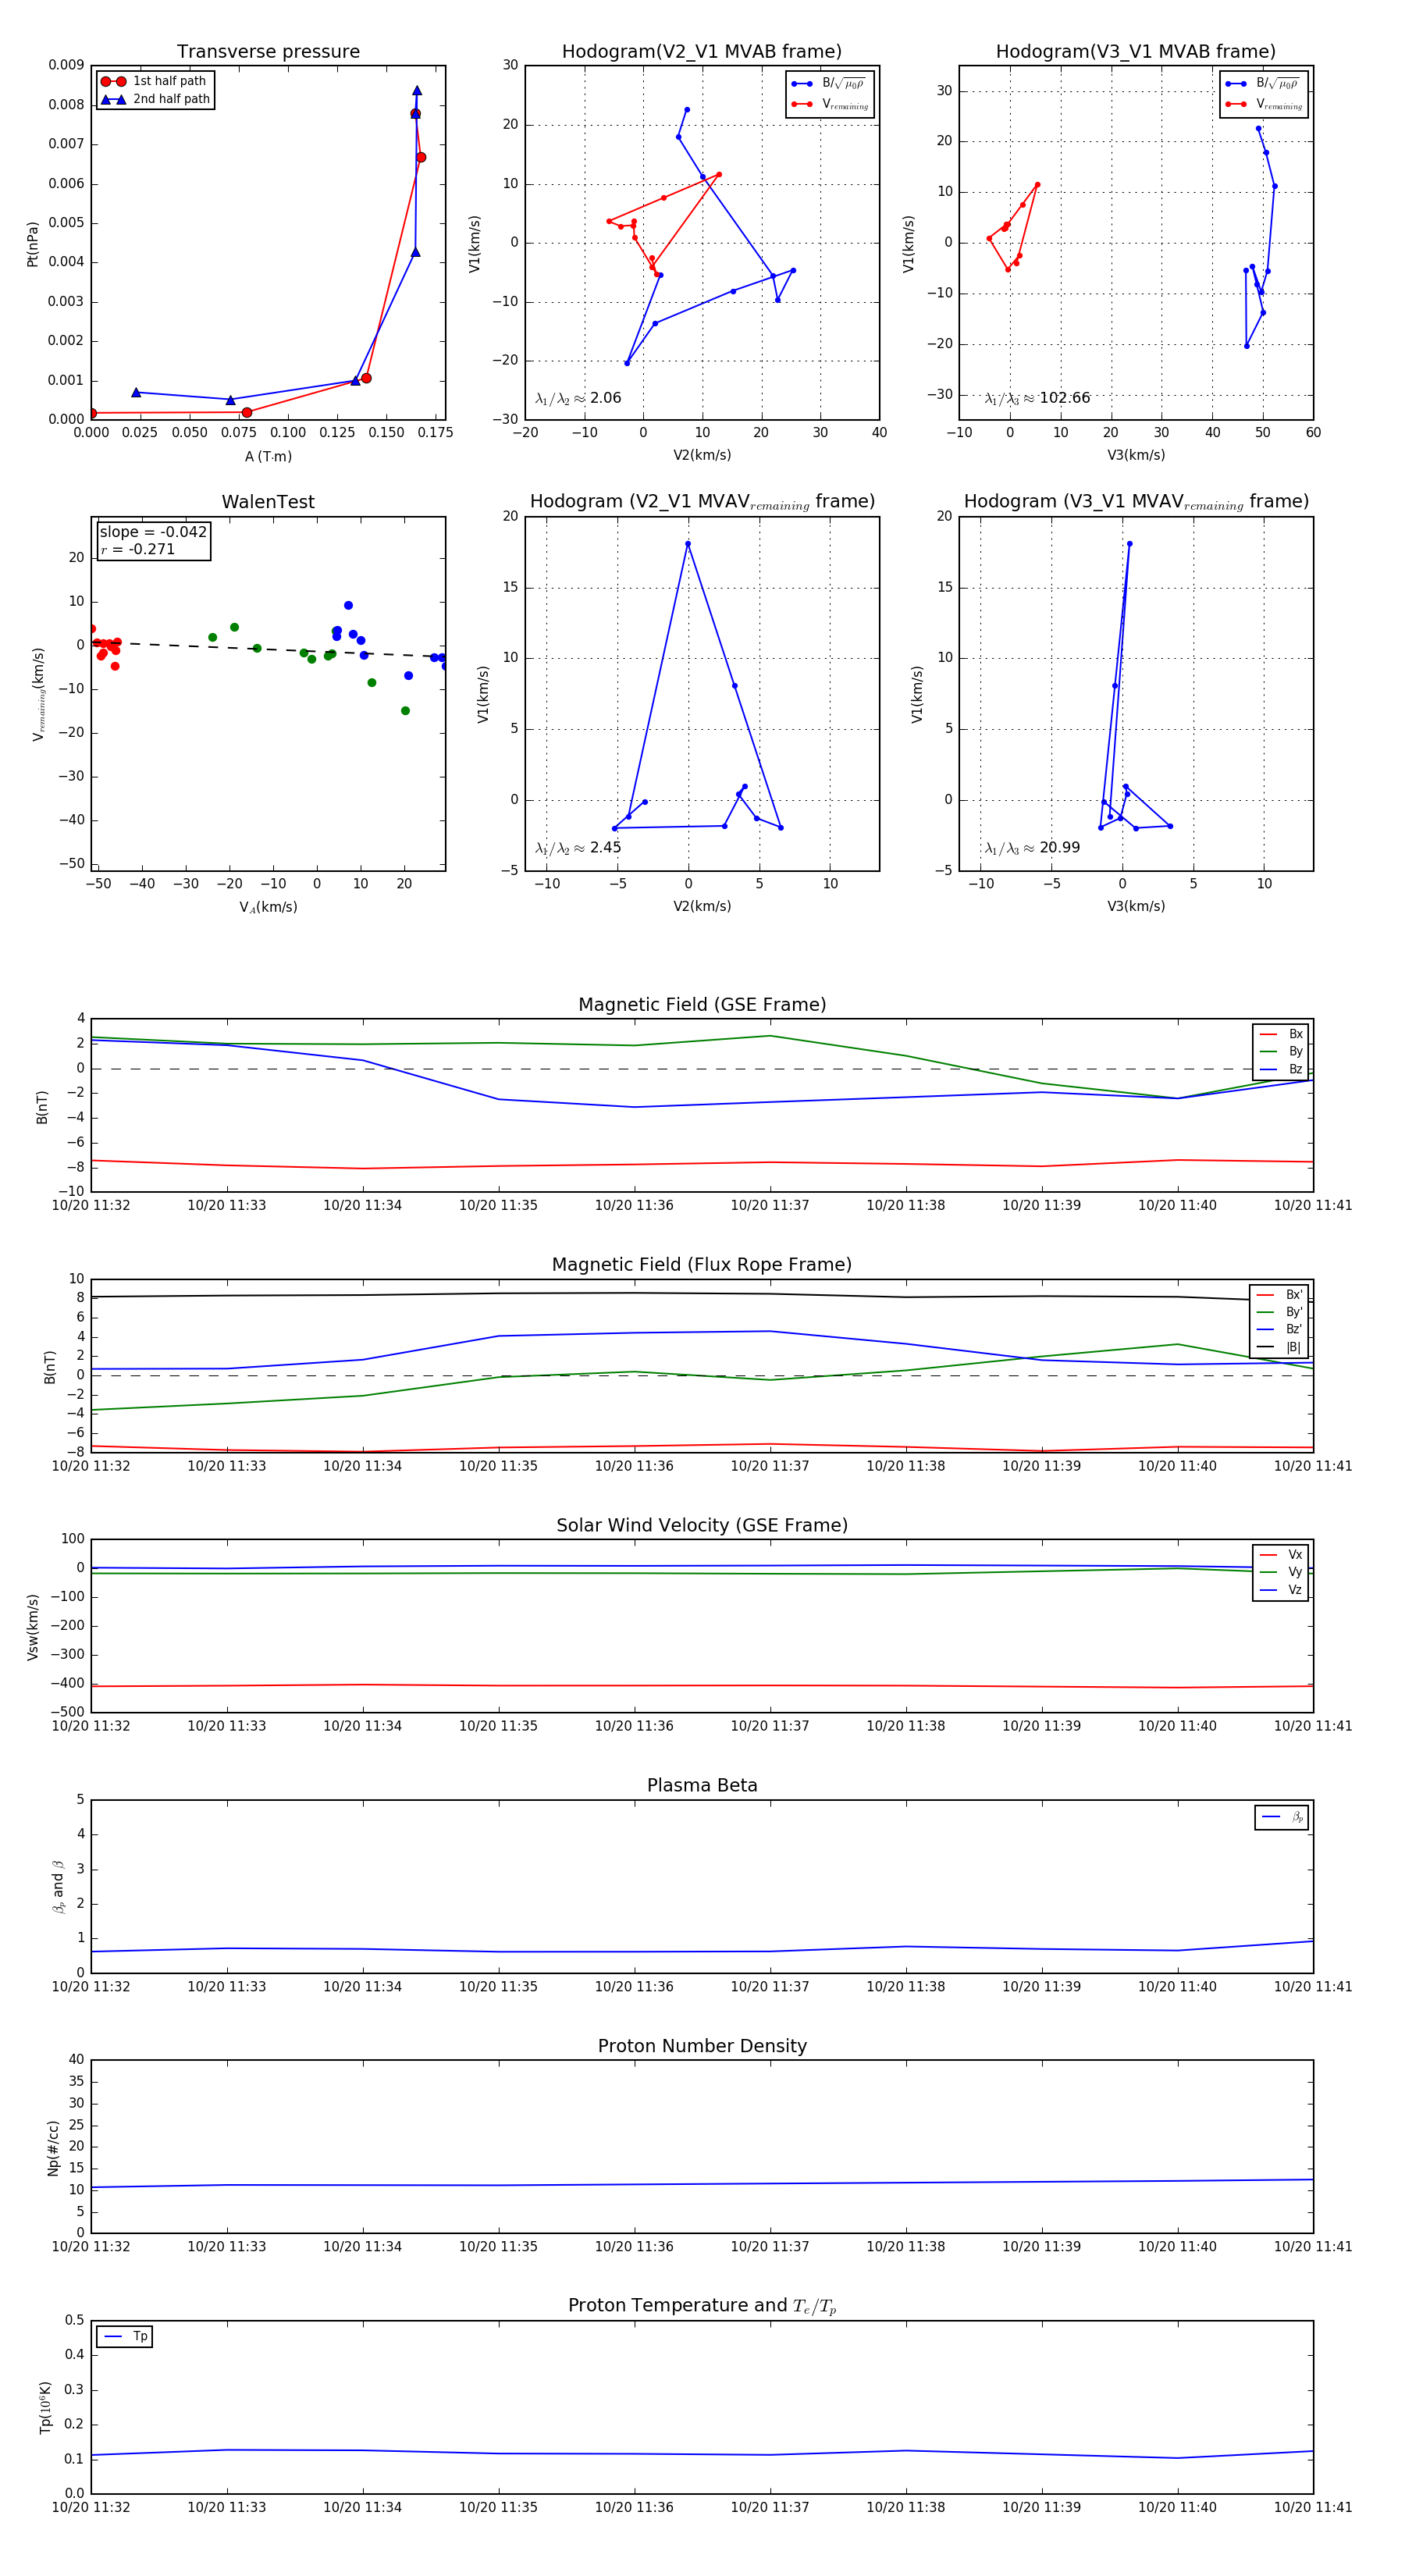
Task: Click the 'Solar Wind Velocity (GSE Frame)' title
Action: pyautogui.click(x=702, y=1525)
